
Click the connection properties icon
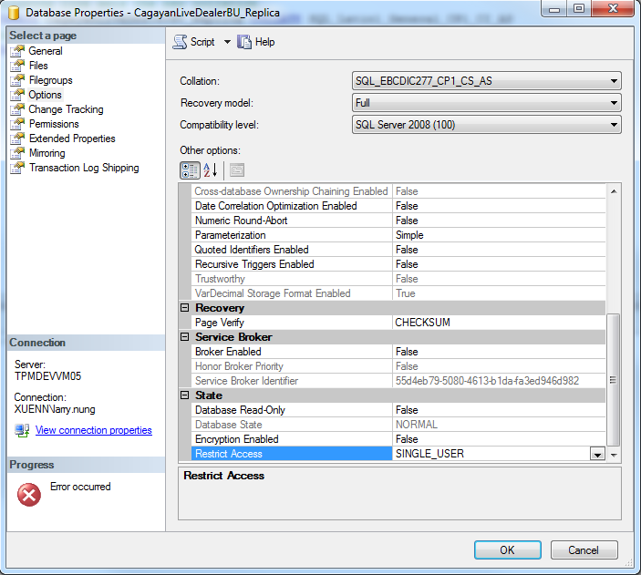point(22,430)
